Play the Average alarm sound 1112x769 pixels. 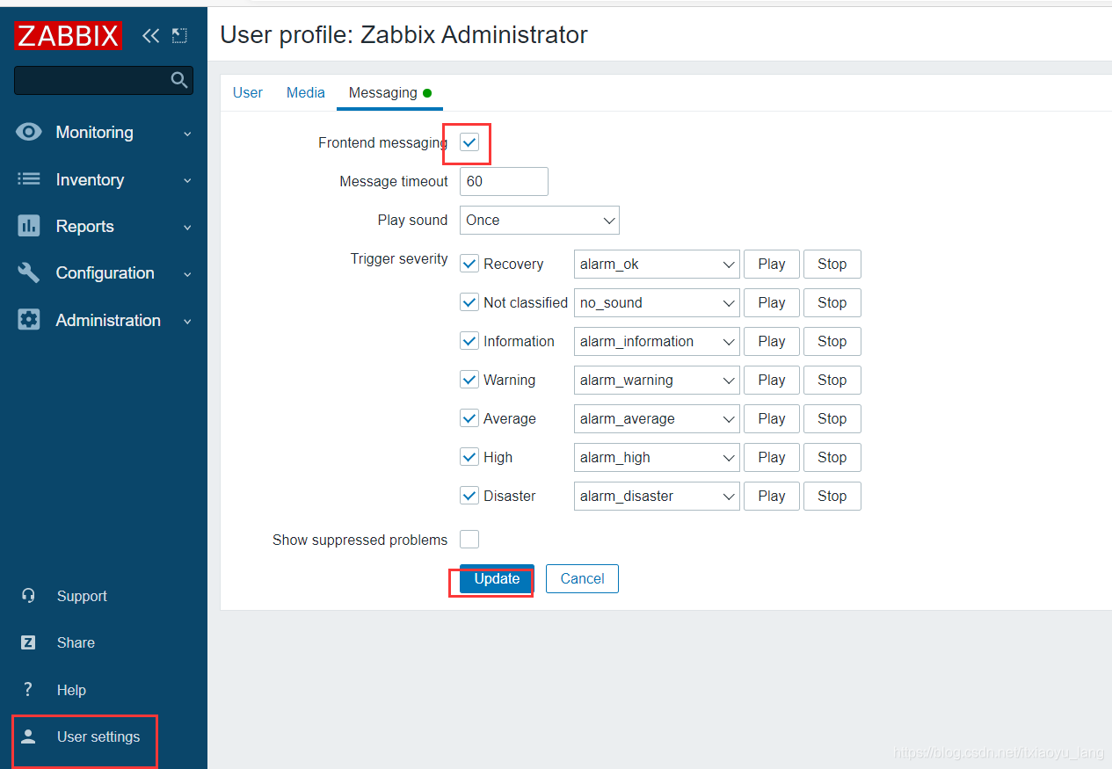(772, 418)
